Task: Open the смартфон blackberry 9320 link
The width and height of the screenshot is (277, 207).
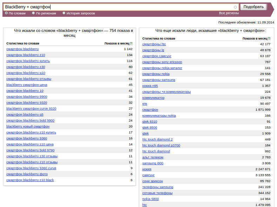Action: pyautogui.click(x=27, y=103)
